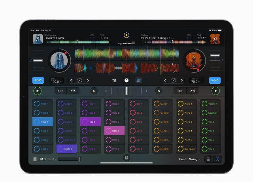
Task: Start playback on the left deck
Action: pyautogui.click(x=38, y=91)
